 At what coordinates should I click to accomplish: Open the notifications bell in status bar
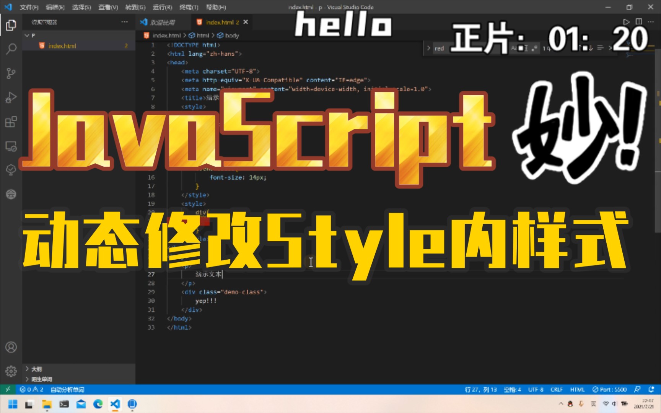[x=651, y=389]
